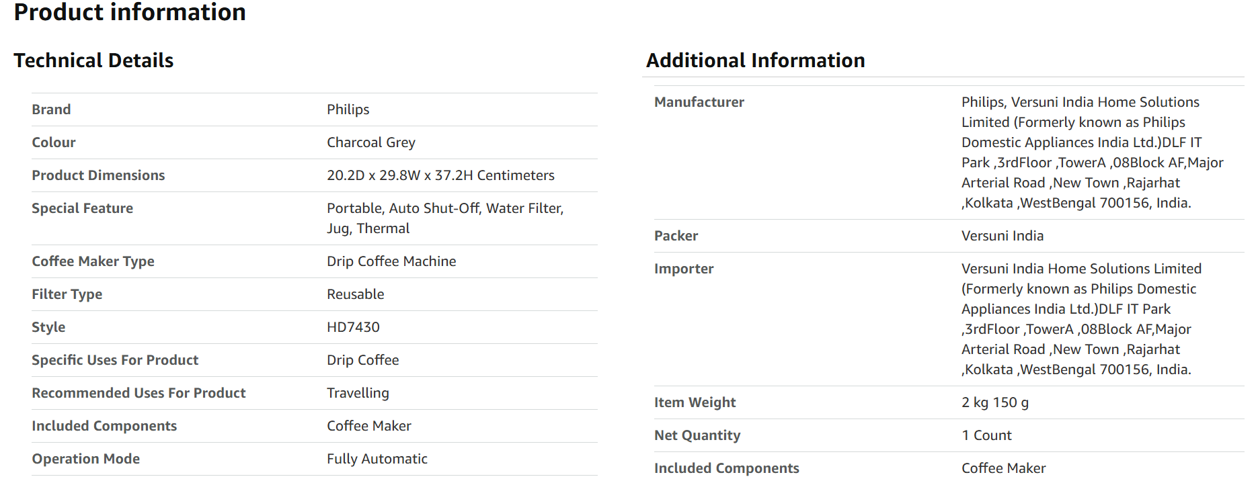The image size is (1258, 481).
Task: Click the Importer row label
Action: click(x=684, y=269)
